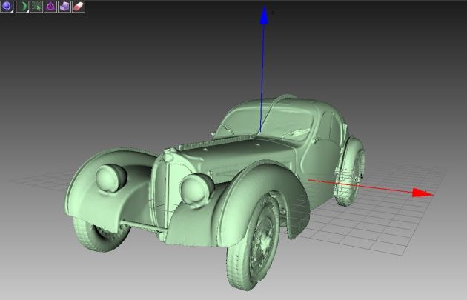Select the rear wheel of the car
Viewport: 467px width, 300px height.
[351, 179]
